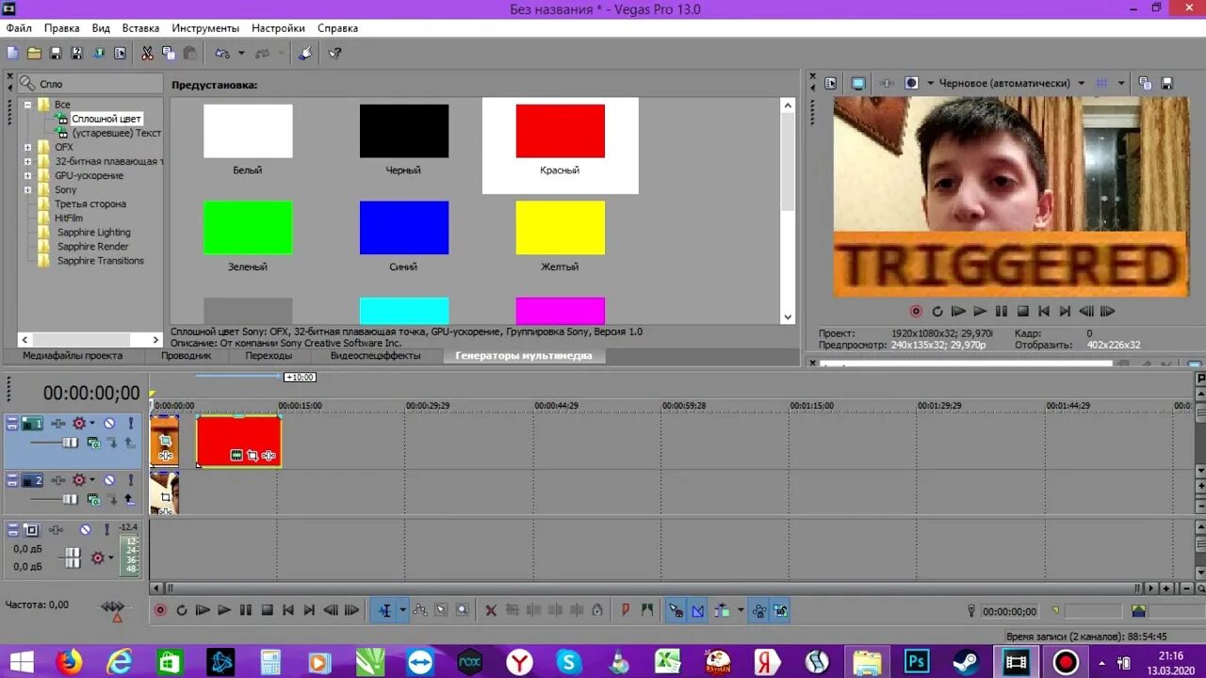Click Make Compositing Parent on track 2
This screenshot has height=678, width=1206.
(x=129, y=499)
